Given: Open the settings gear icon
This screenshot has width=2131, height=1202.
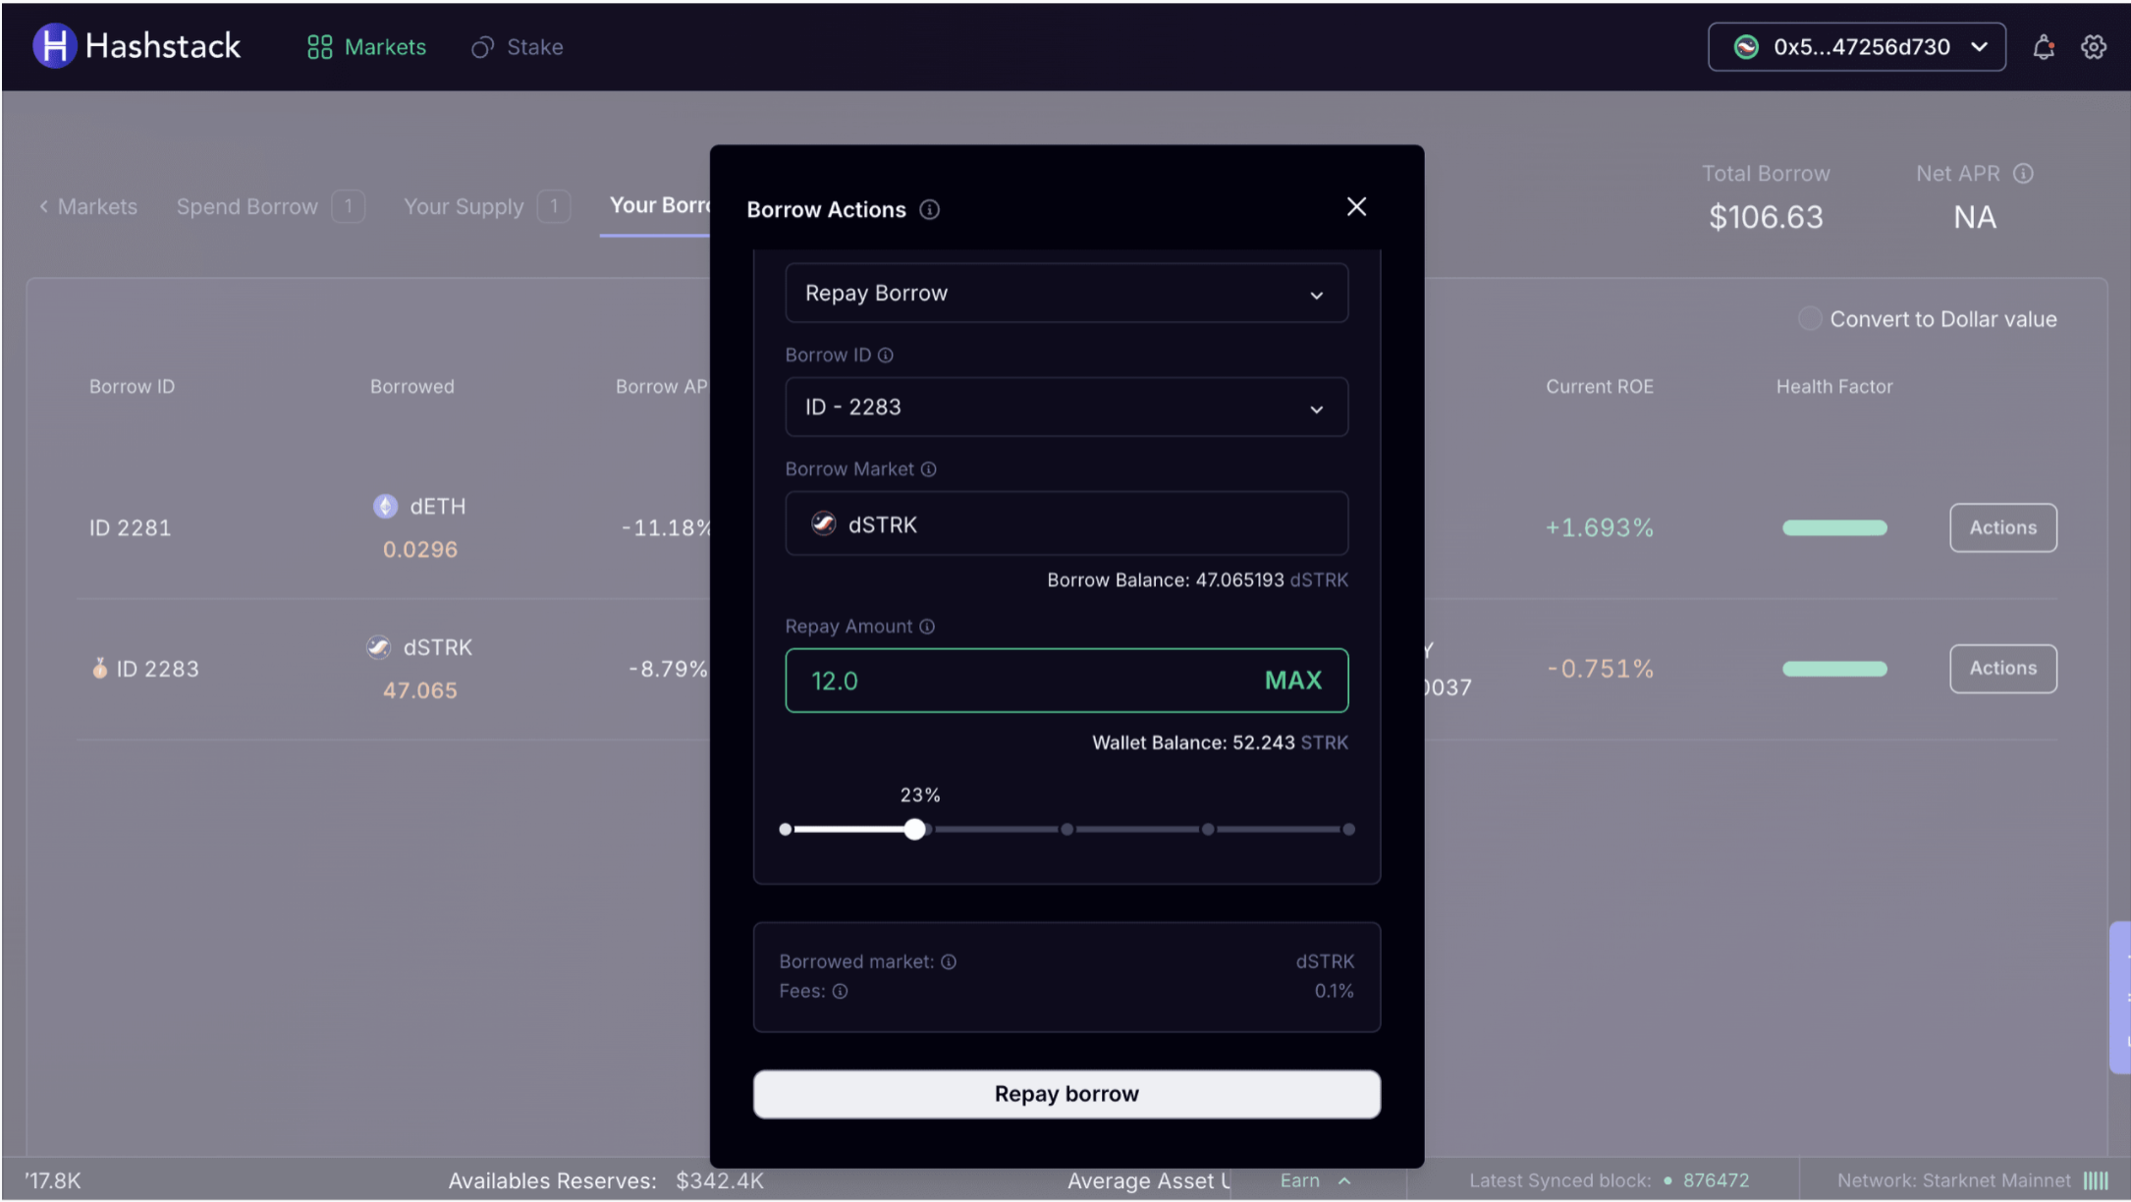Looking at the screenshot, I should point(2094,47).
